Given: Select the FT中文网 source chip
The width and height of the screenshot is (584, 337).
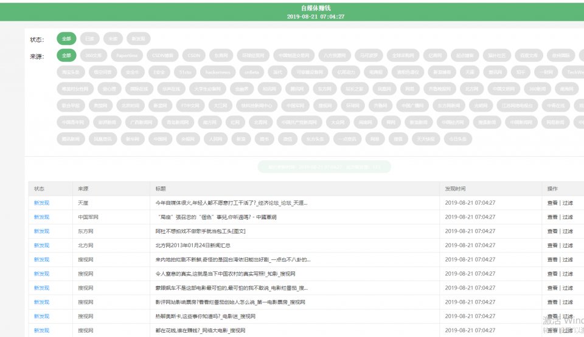Looking at the screenshot, I should 190,106.
